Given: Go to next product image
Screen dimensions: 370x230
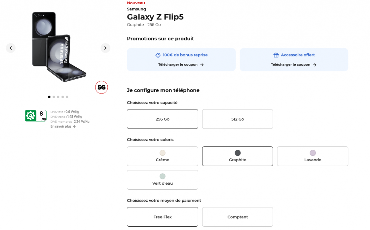Looking at the screenshot, I should click(105, 48).
